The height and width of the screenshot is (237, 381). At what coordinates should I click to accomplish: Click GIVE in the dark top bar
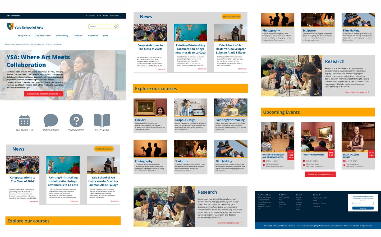coord(99,16)
